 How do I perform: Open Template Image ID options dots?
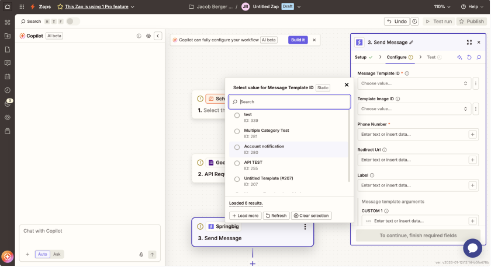476,109
